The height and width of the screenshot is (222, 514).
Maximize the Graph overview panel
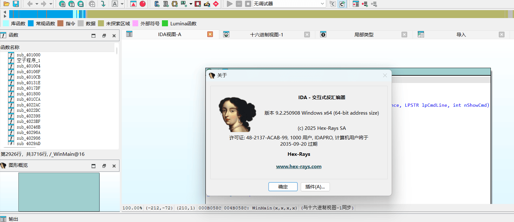point(93,166)
